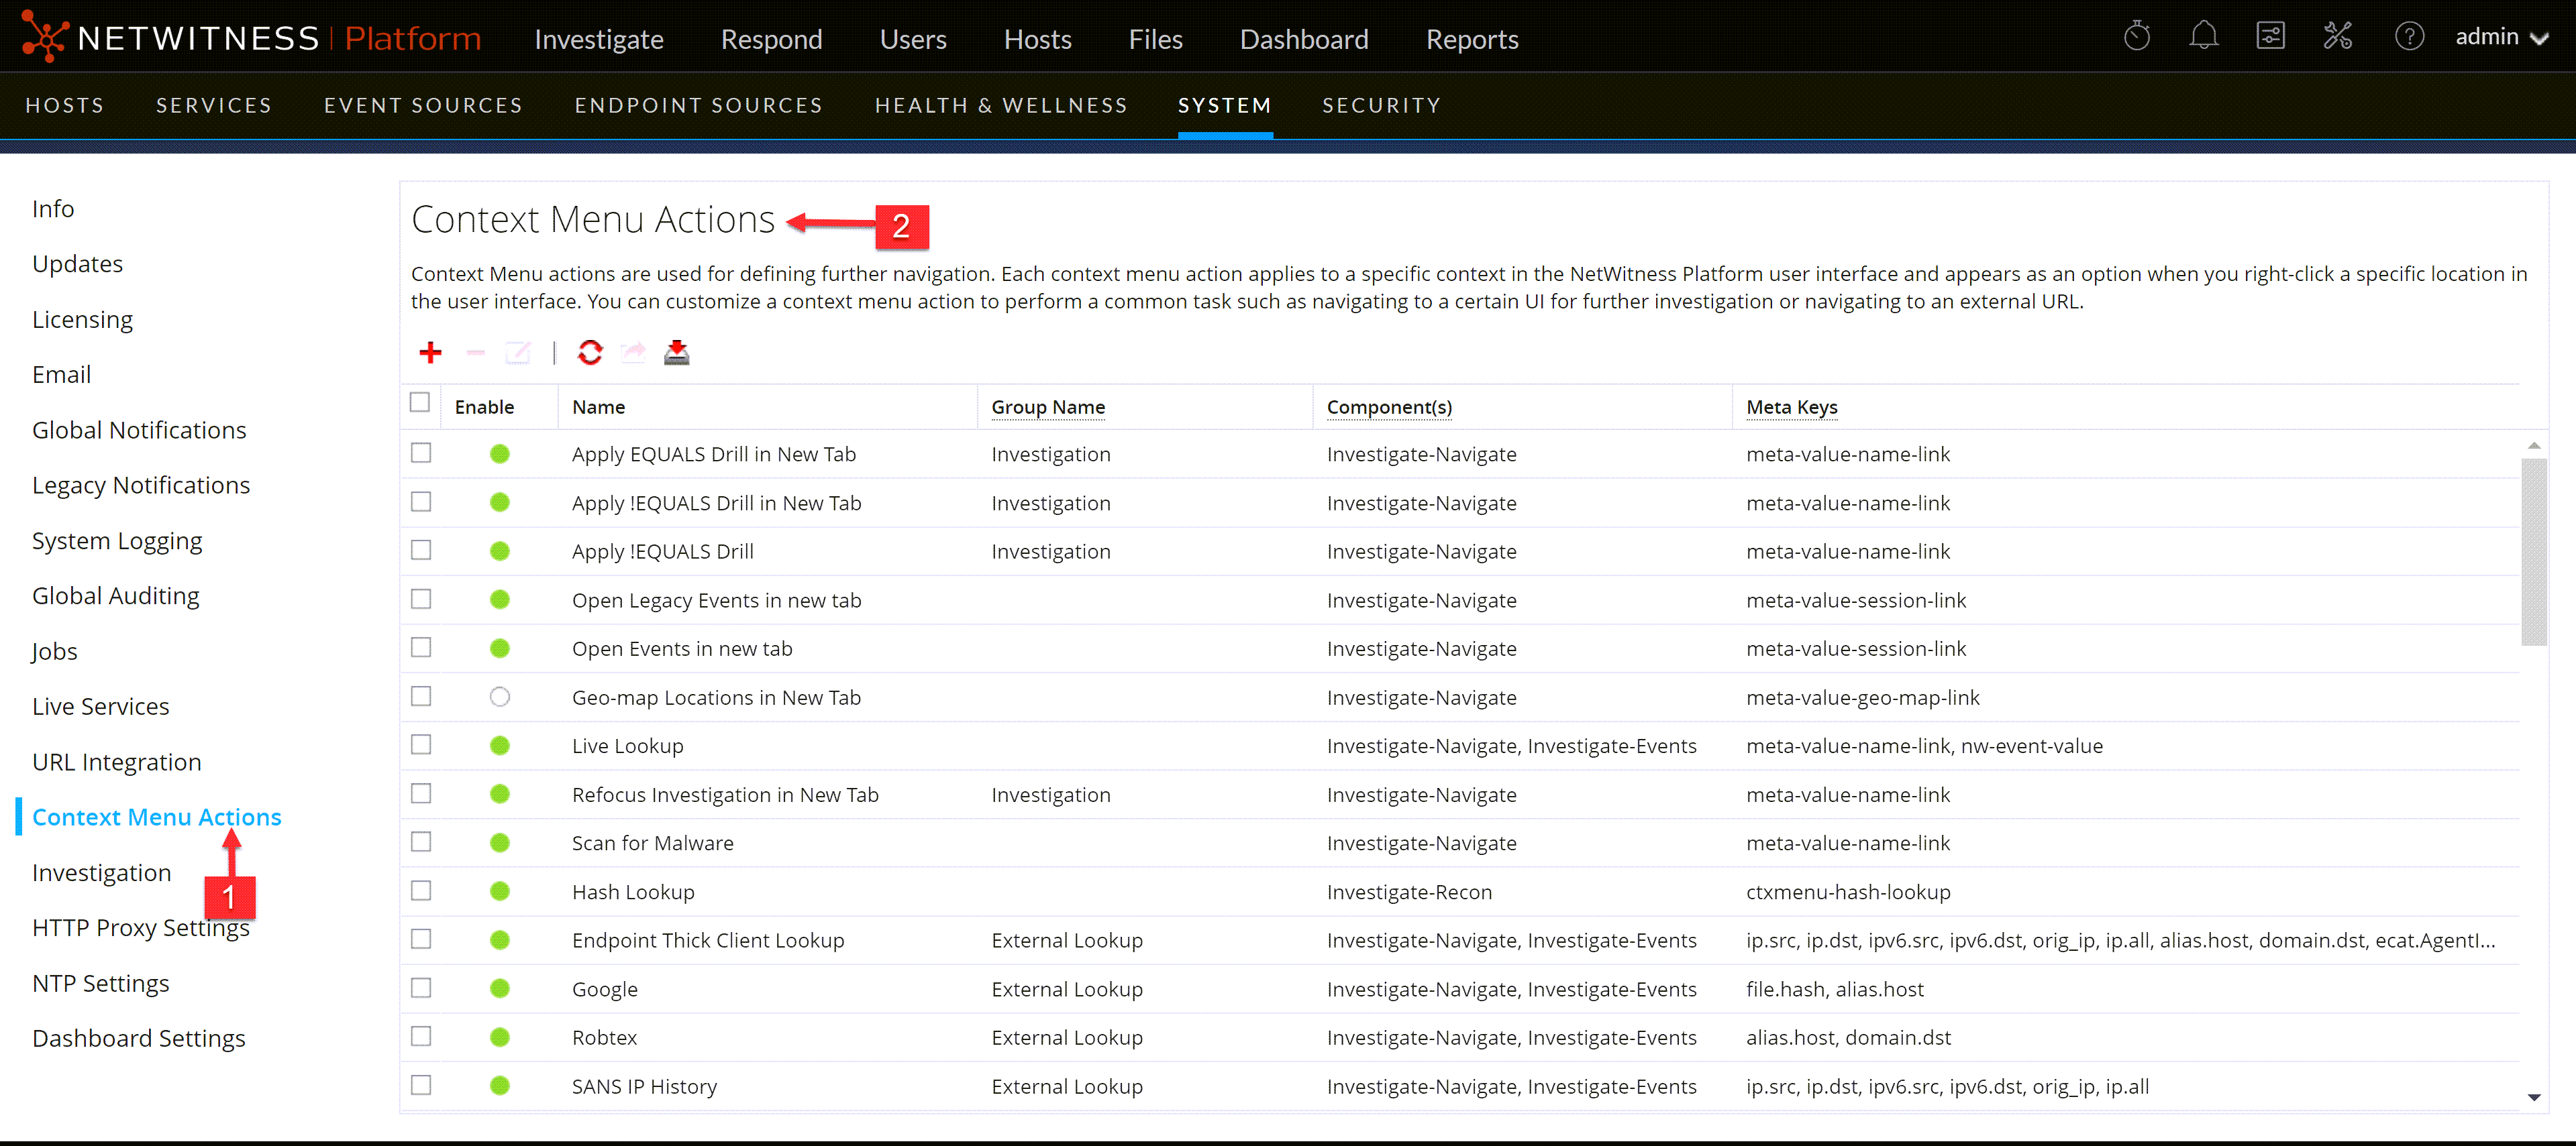Open the help question mark icon

2409,37
